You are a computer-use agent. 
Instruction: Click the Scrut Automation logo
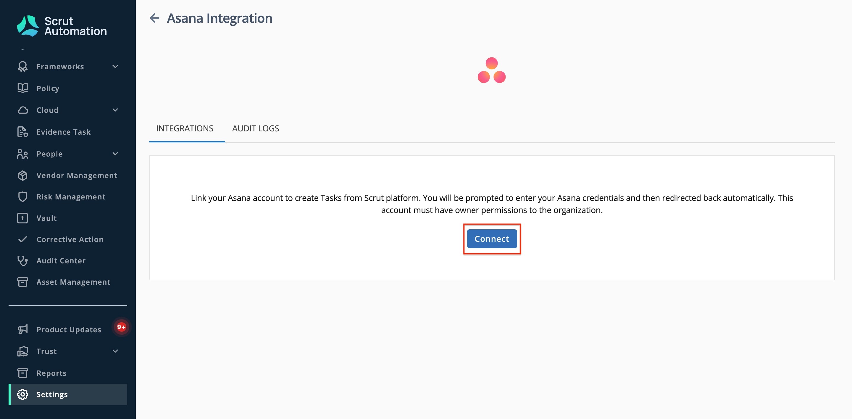pos(62,26)
